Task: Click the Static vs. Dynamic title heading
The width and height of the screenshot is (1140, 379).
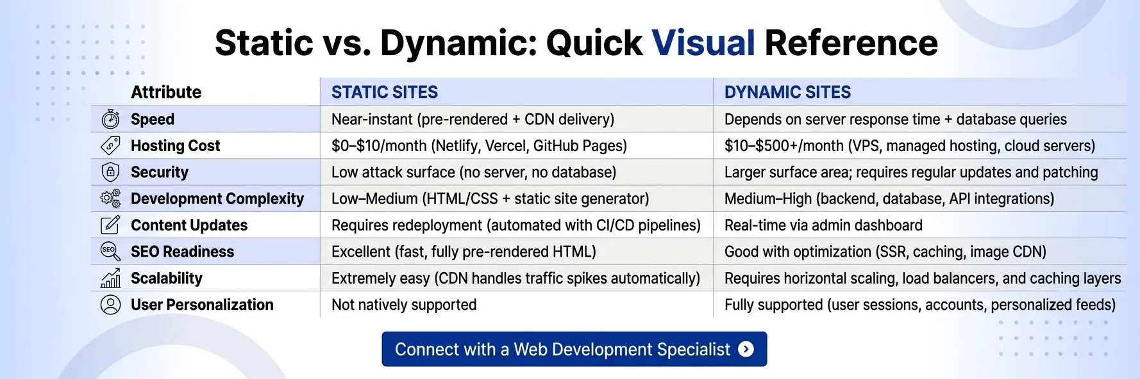Action: (x=576, y=43)
